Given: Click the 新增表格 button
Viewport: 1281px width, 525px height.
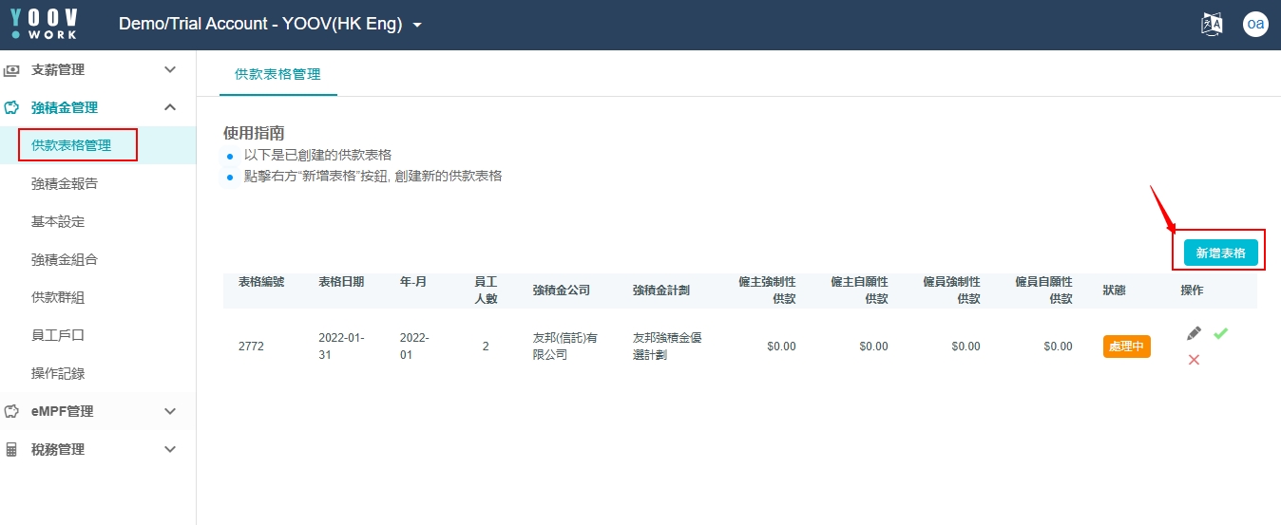Looking at the screenshot, I should [x=1220, y=253].
